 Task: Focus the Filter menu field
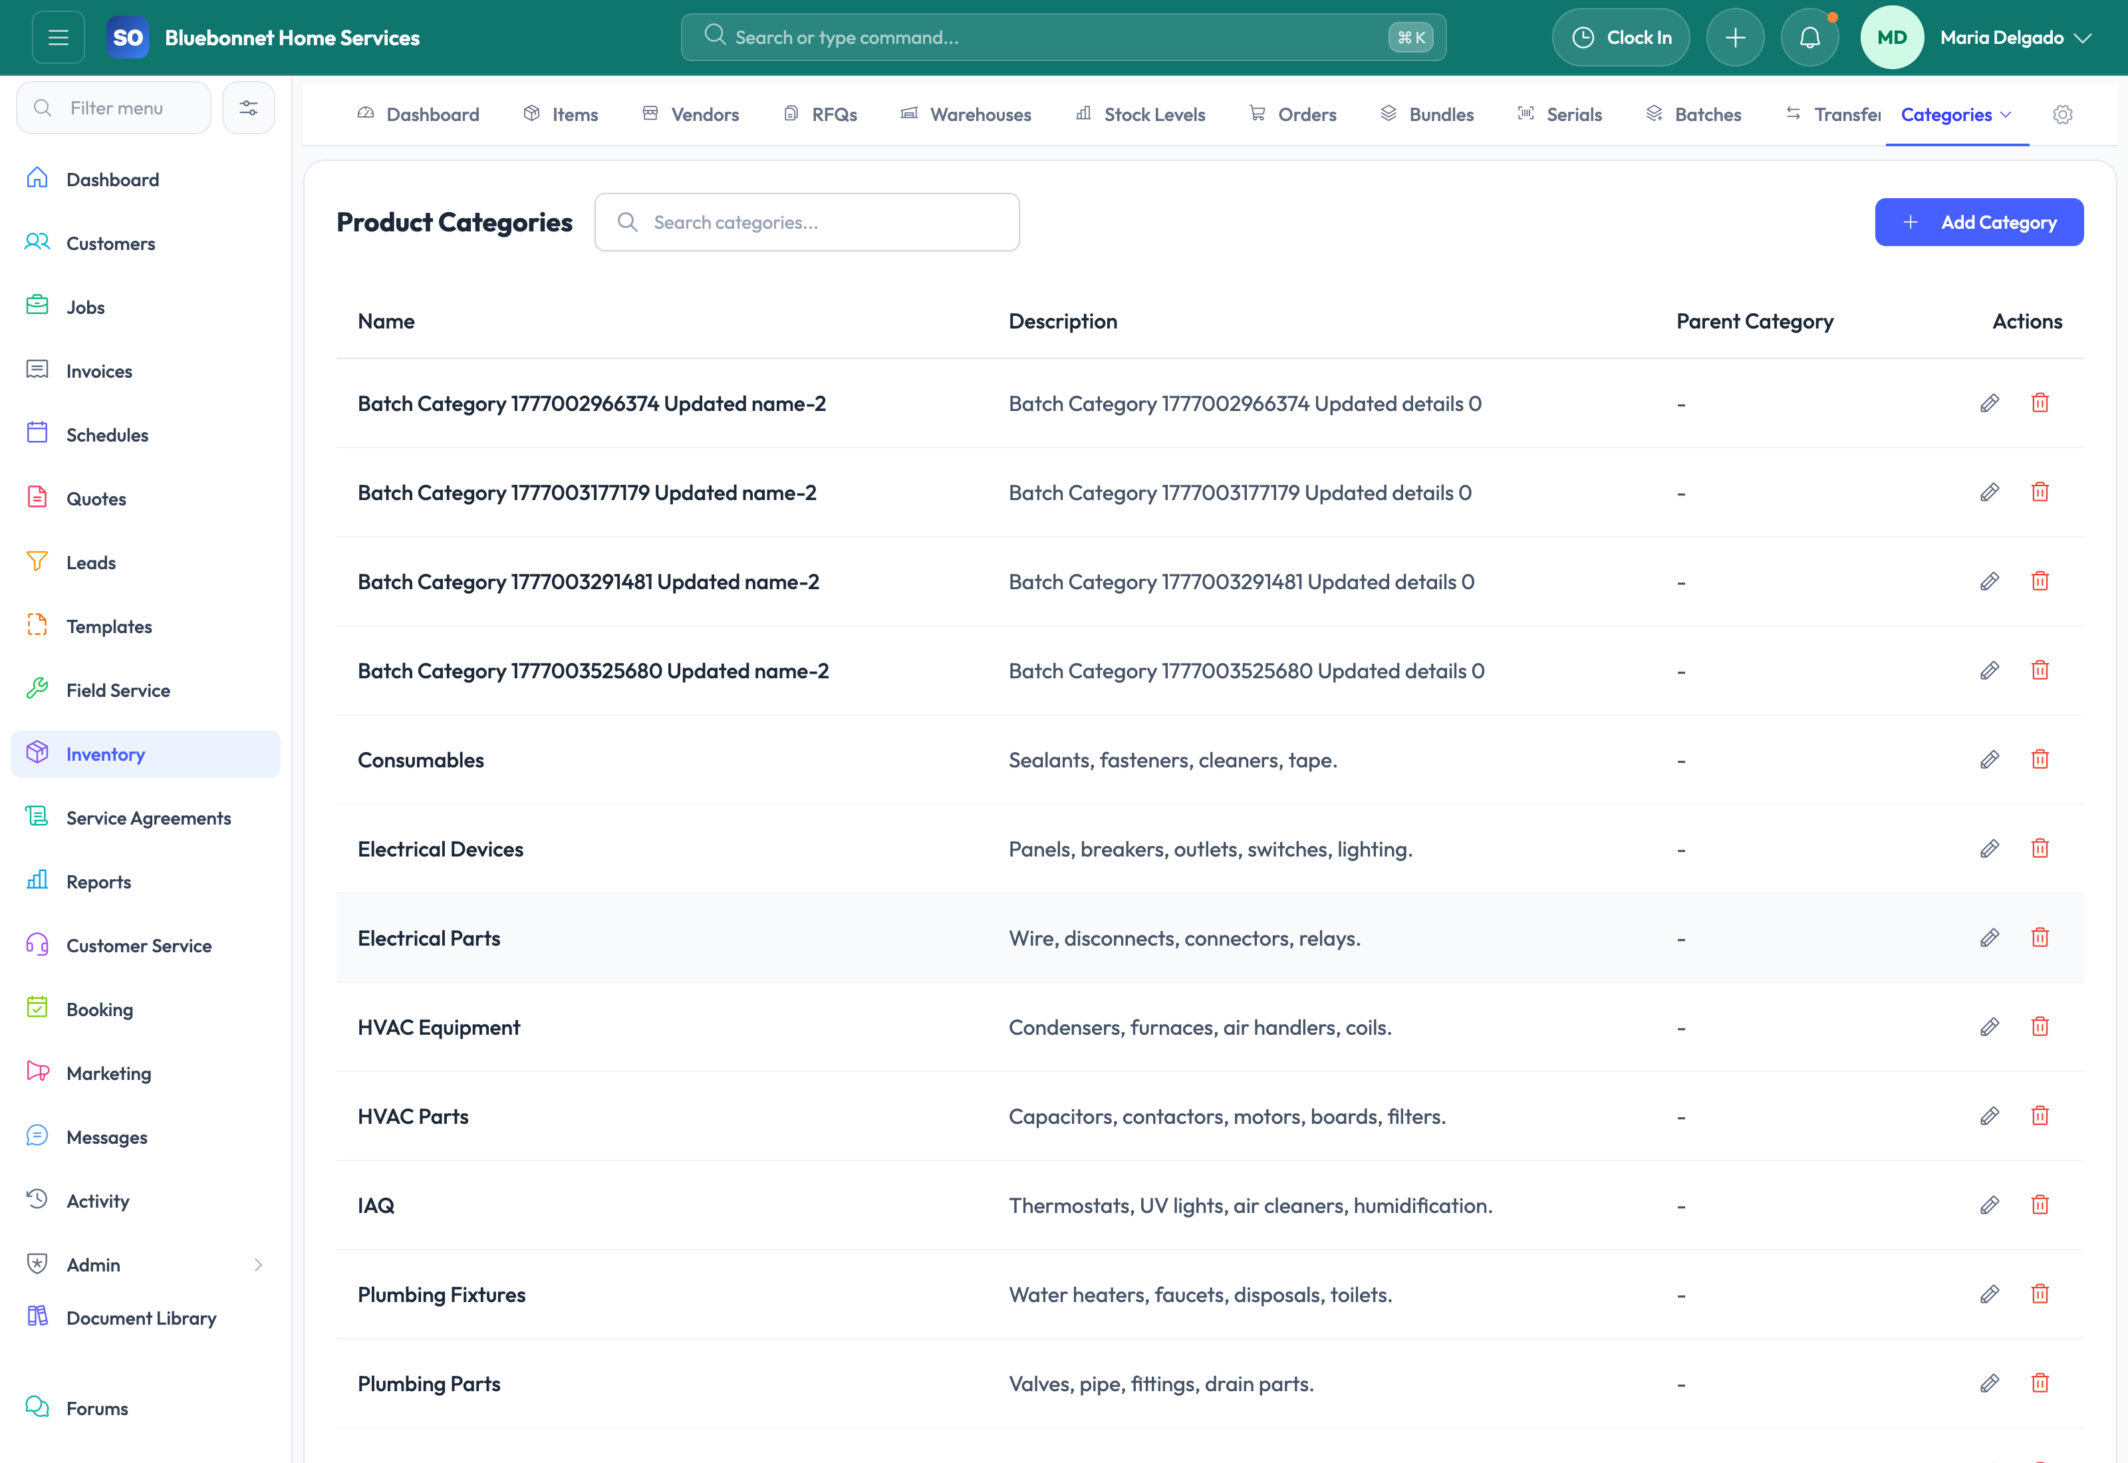click(x=114, y=108)
